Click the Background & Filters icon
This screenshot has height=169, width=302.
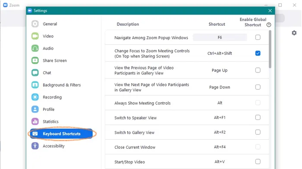35,85
